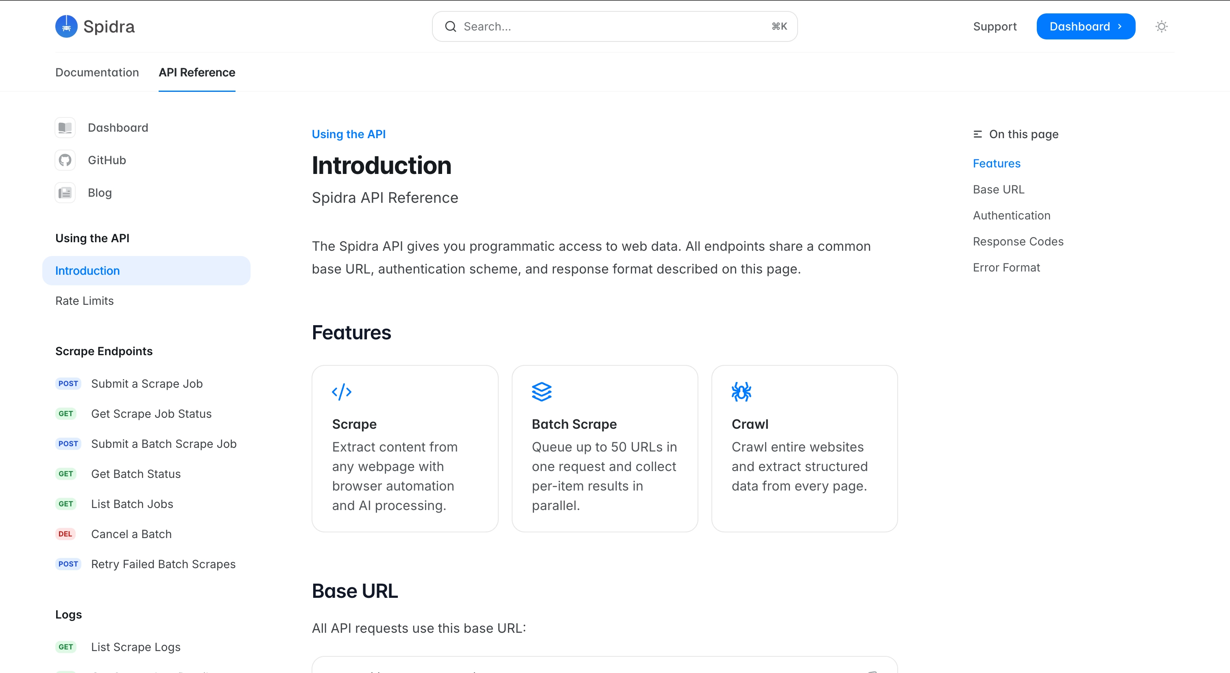Viewport: 1230px width, 673px height.
Task: Click the Dashboard book icon in the sidebar
Action: pos(65,127)
